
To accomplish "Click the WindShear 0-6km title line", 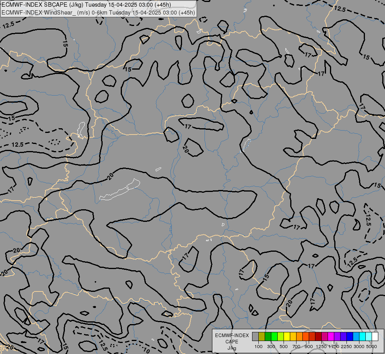I will pyautogui.click(x=98, y=13).
